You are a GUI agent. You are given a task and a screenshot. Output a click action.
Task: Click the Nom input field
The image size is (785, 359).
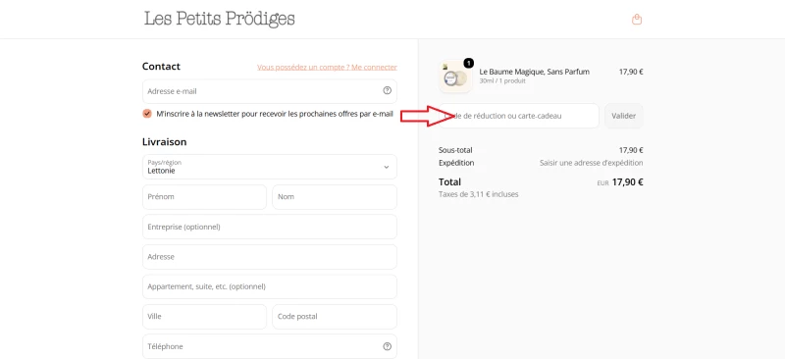[335, 197]
